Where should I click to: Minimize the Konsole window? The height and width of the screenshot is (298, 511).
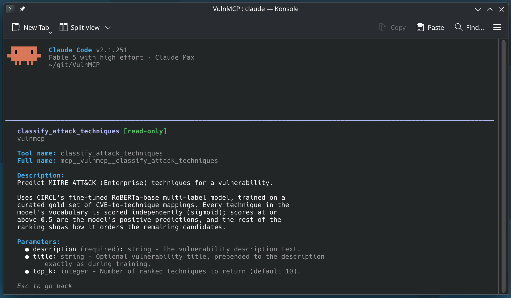point(478,9)
